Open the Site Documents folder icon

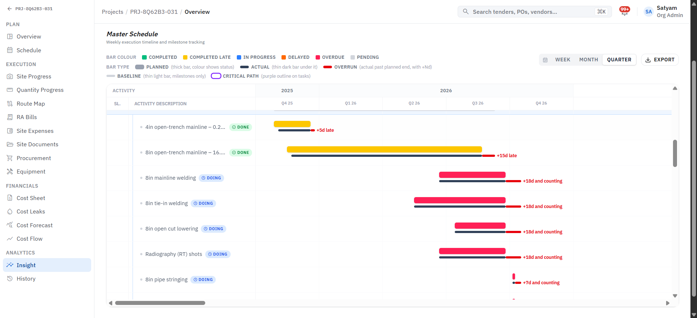tap(10, 144)
